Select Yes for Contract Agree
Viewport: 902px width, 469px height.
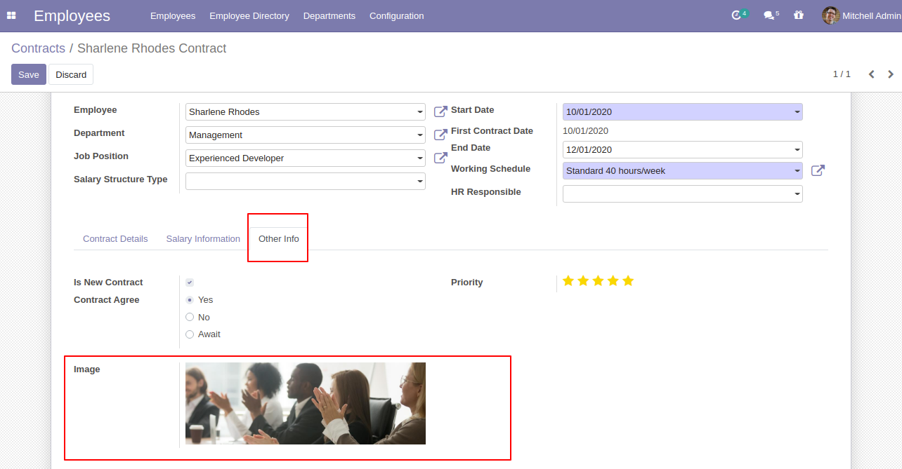click(190, 299)
